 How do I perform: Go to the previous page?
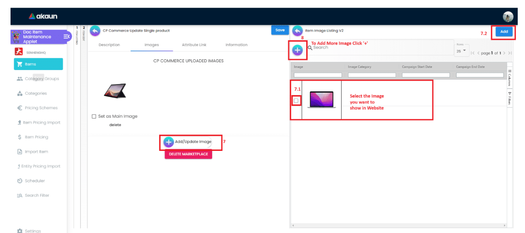point(478,53)
